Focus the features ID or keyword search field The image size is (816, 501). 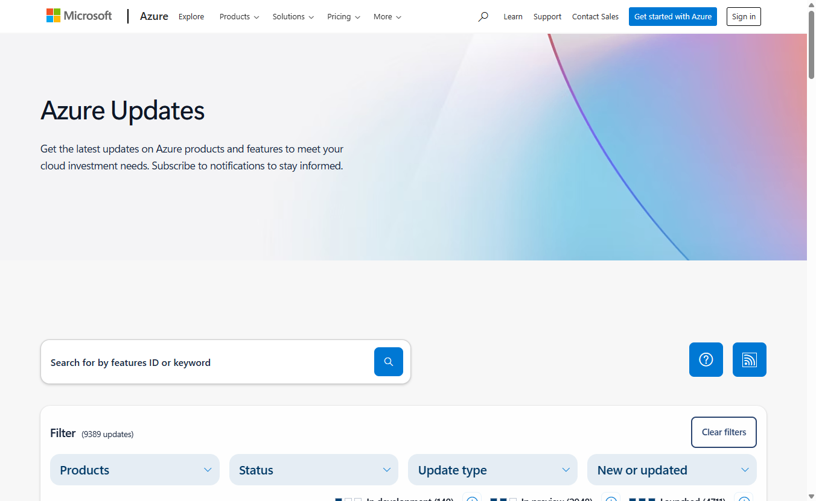click(208, 362)
